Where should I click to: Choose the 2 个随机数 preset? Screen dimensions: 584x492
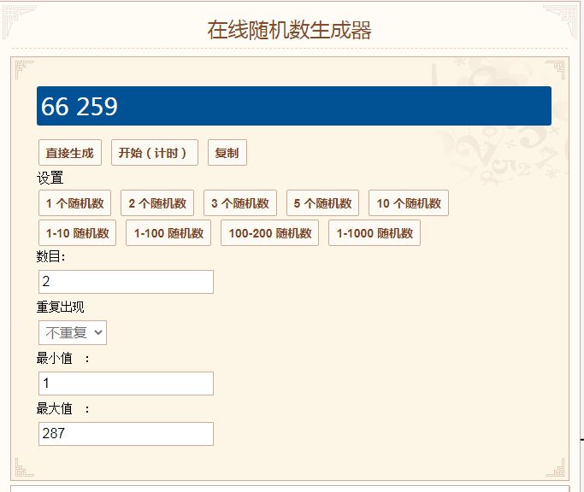(x=157, y=203)
